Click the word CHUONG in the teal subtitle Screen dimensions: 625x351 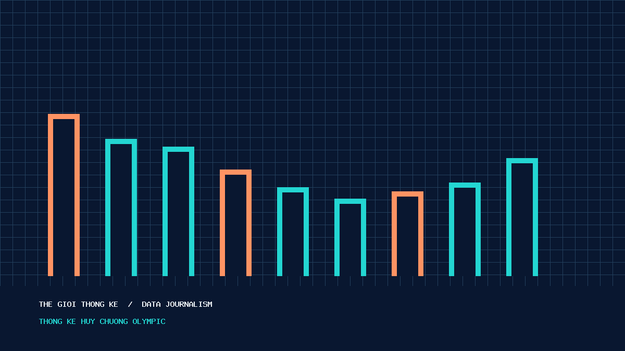[x=114, y=321]
